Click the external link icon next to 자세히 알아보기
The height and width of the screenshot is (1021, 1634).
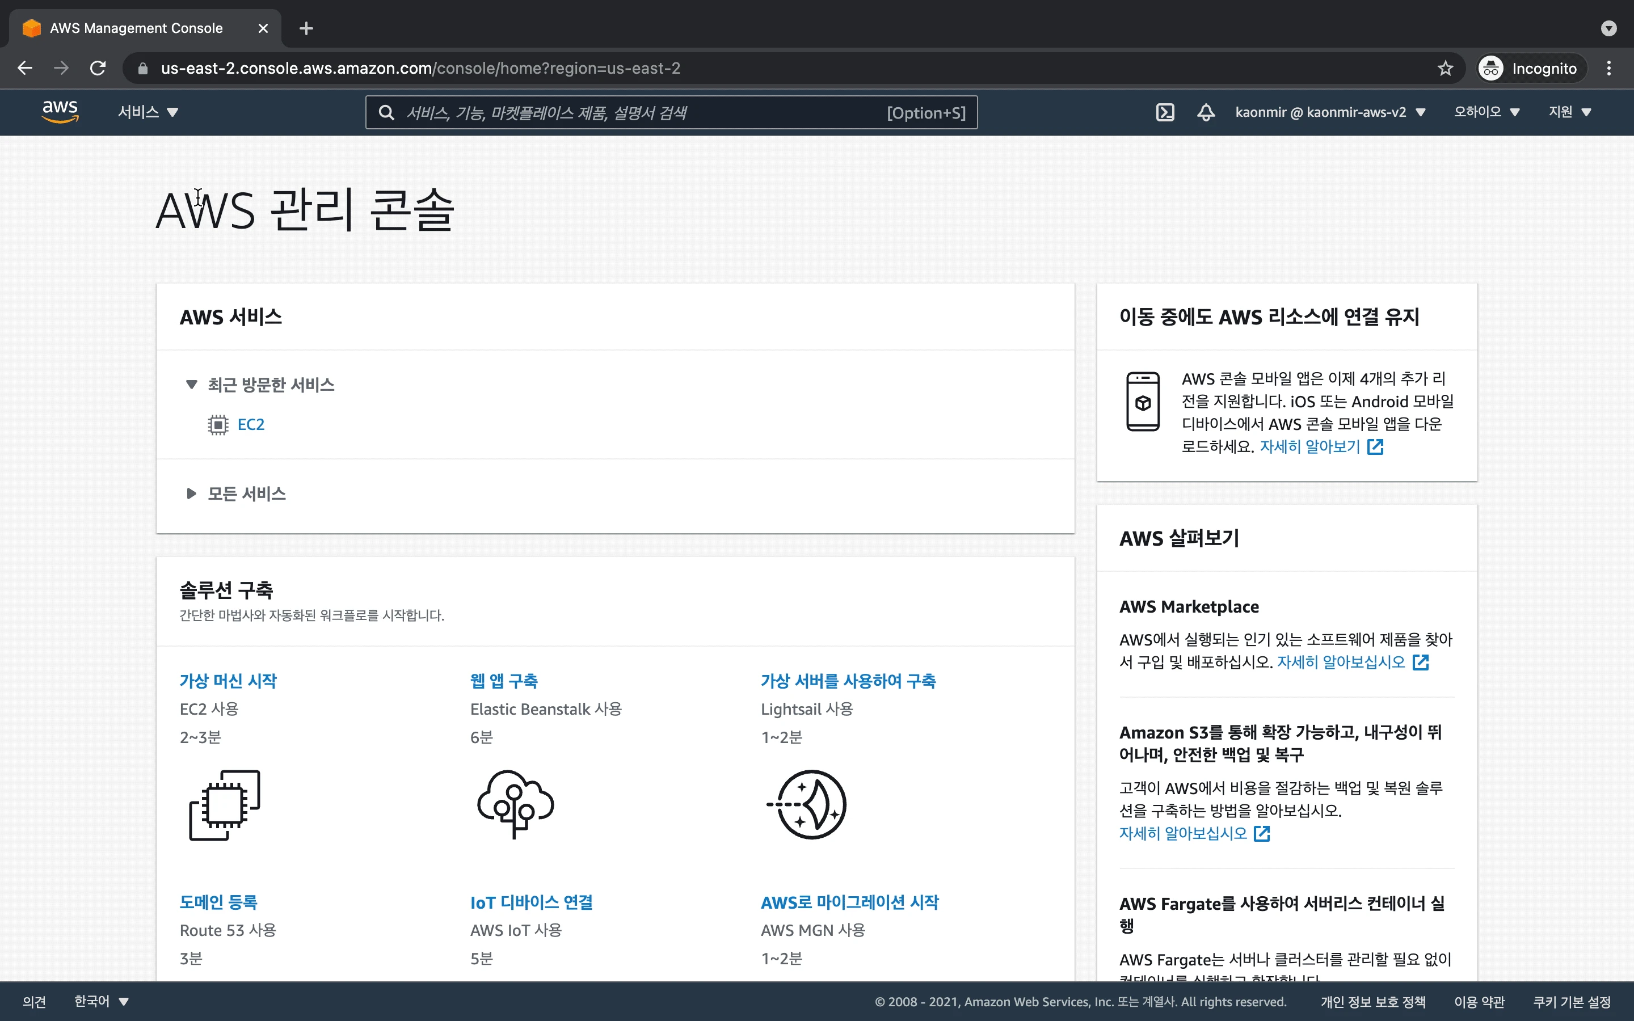(x=1375, y=447)
